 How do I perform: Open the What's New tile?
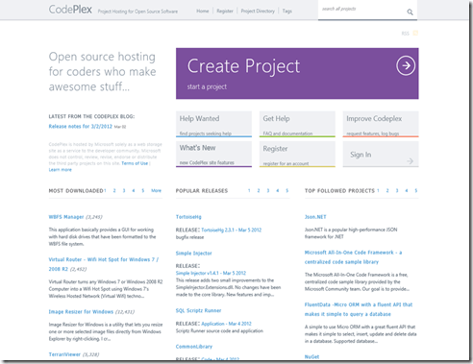[213, 154]
